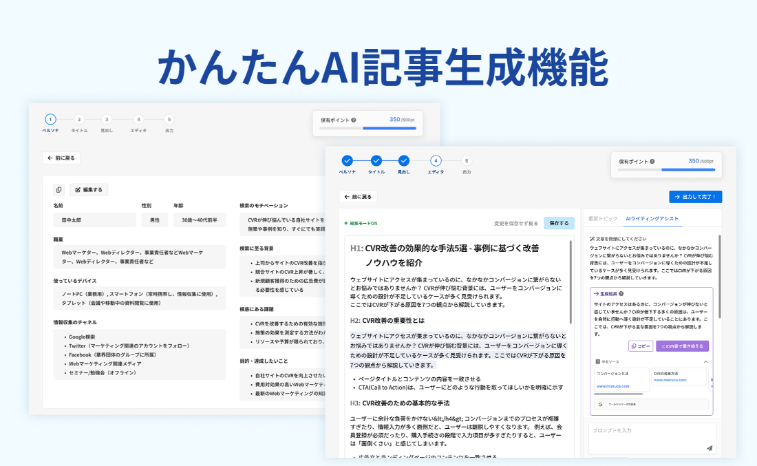Select step 5 出力 in persona window
This screenshot has height=466, width=757.
pyautogui.click(x=169, y=119)
